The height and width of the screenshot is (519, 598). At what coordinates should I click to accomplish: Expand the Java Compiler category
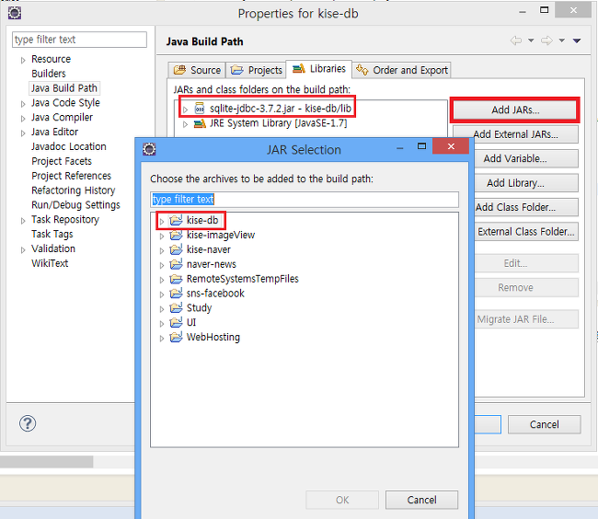pos(23,119)
